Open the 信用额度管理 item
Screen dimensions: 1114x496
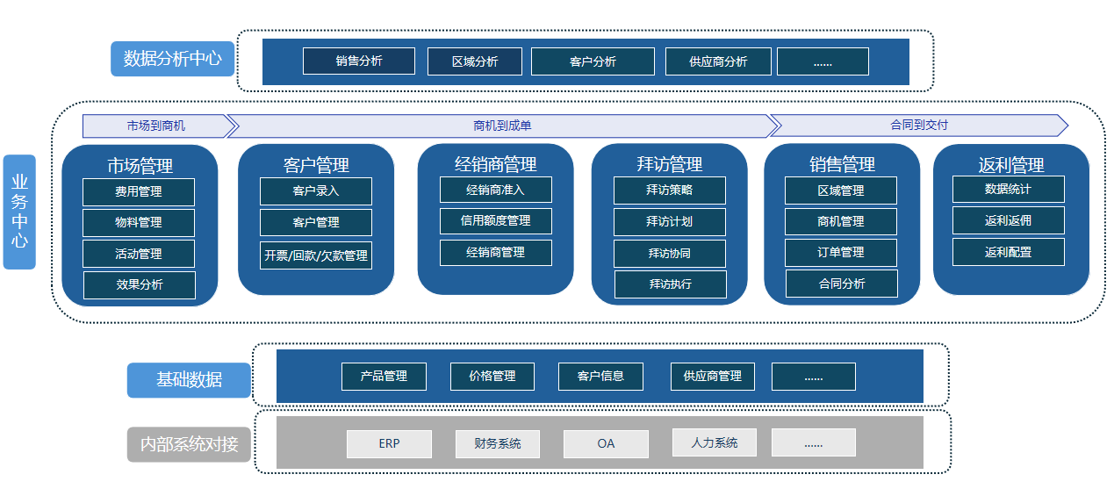click(x=495, y=221)
